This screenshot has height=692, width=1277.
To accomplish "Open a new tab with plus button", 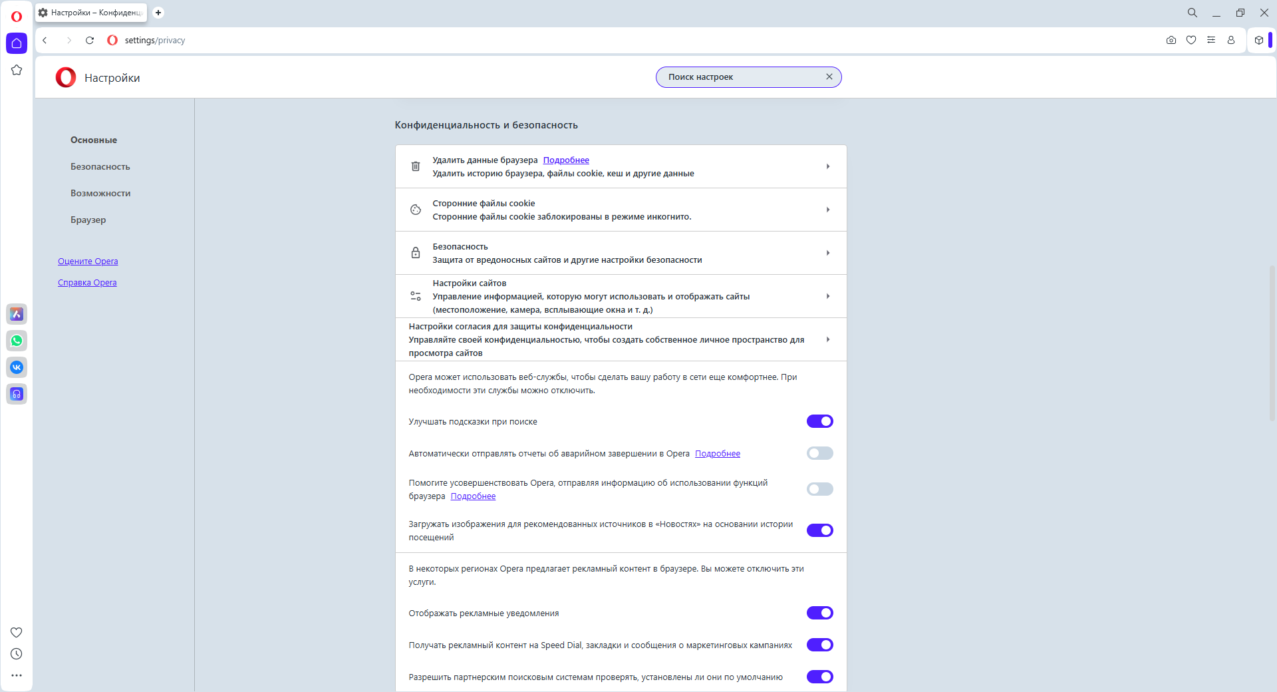I will [x=158, y=13].
